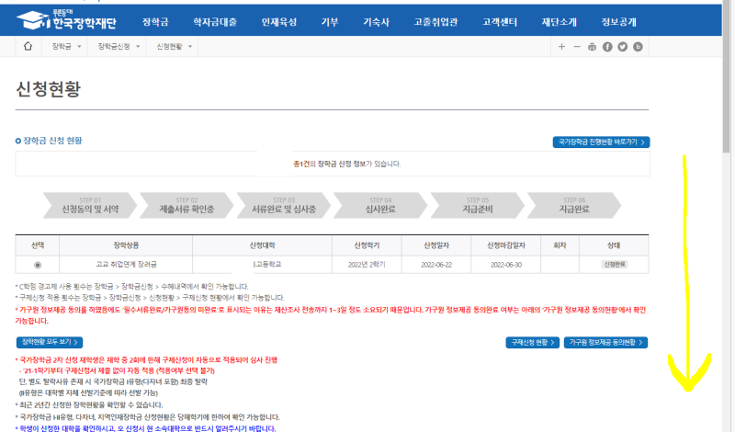Print the page with the printer icon

click(592, 47)
